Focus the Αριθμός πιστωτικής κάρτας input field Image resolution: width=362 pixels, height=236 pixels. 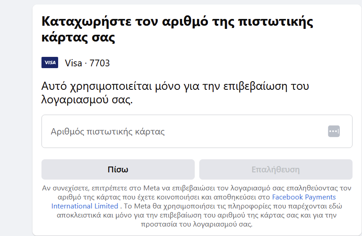coord(197,131)
